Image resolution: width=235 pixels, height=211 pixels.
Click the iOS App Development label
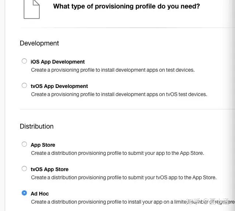point(57,62)
